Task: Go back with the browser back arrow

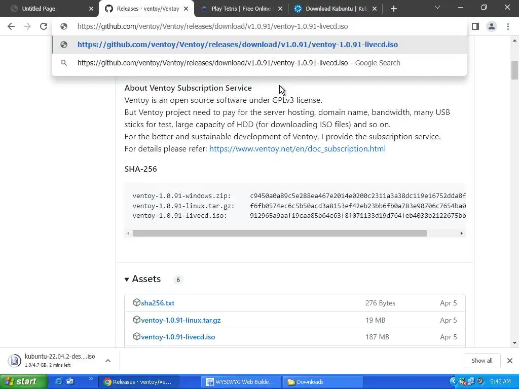Action: [11, 26]
